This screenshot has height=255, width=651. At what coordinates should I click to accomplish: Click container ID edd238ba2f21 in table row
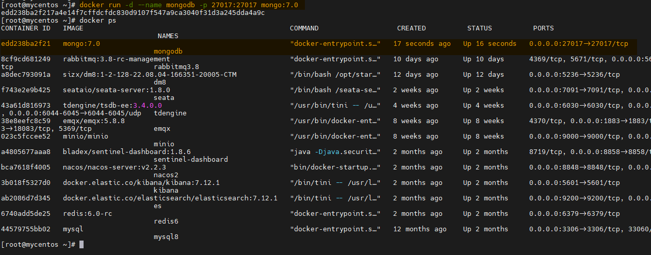26,44
